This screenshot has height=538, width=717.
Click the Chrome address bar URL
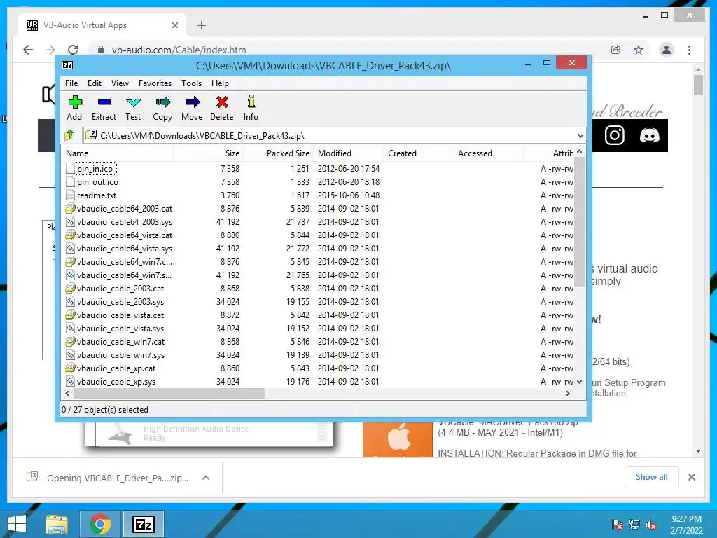179,50
